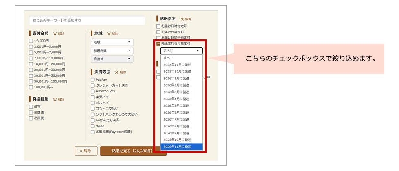Select the Amazon Pay checkbox
The width and height of the screenshot is (399, 171).
click(x=93, y=91)
